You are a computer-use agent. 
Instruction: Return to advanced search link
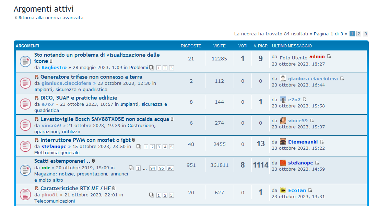click(51, 18)
